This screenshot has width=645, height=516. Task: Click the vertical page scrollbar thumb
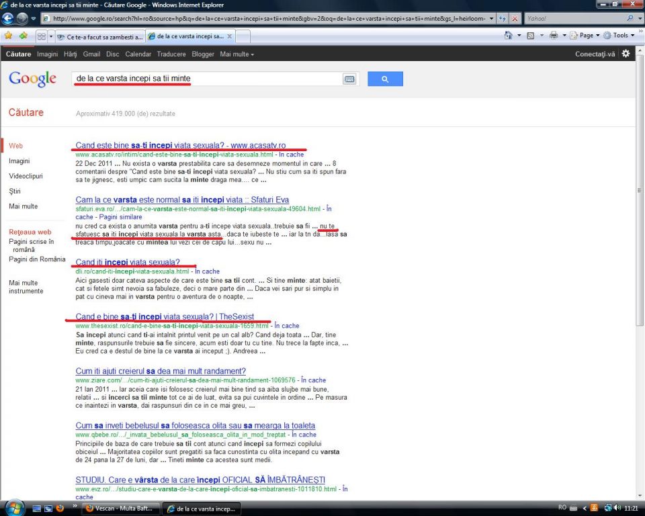tap(639, 191)
